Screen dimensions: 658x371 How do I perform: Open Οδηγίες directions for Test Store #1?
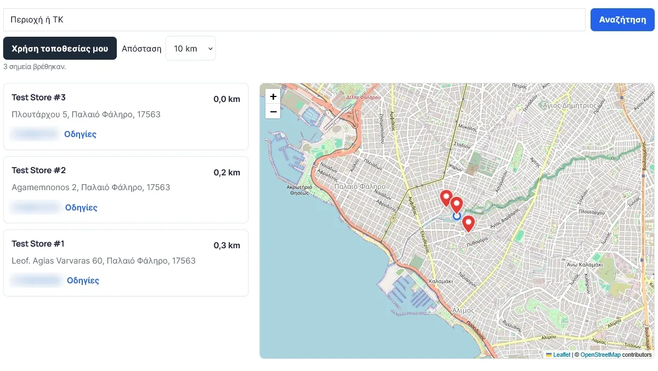click(83, 280)
